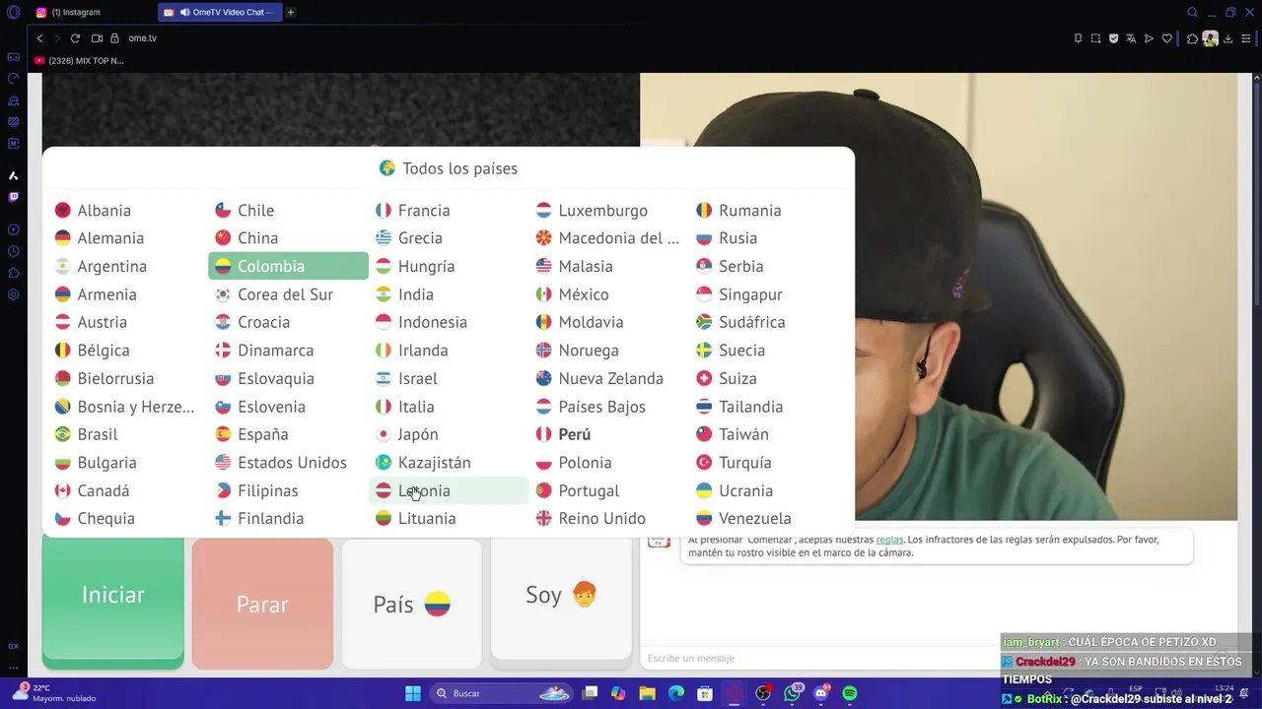
Task: Open Microsoft Edge from the taskbar
Action: (x=675, y=693)
